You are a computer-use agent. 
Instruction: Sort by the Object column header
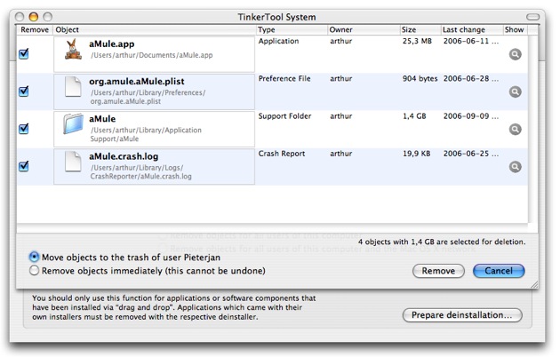(155, 29)
